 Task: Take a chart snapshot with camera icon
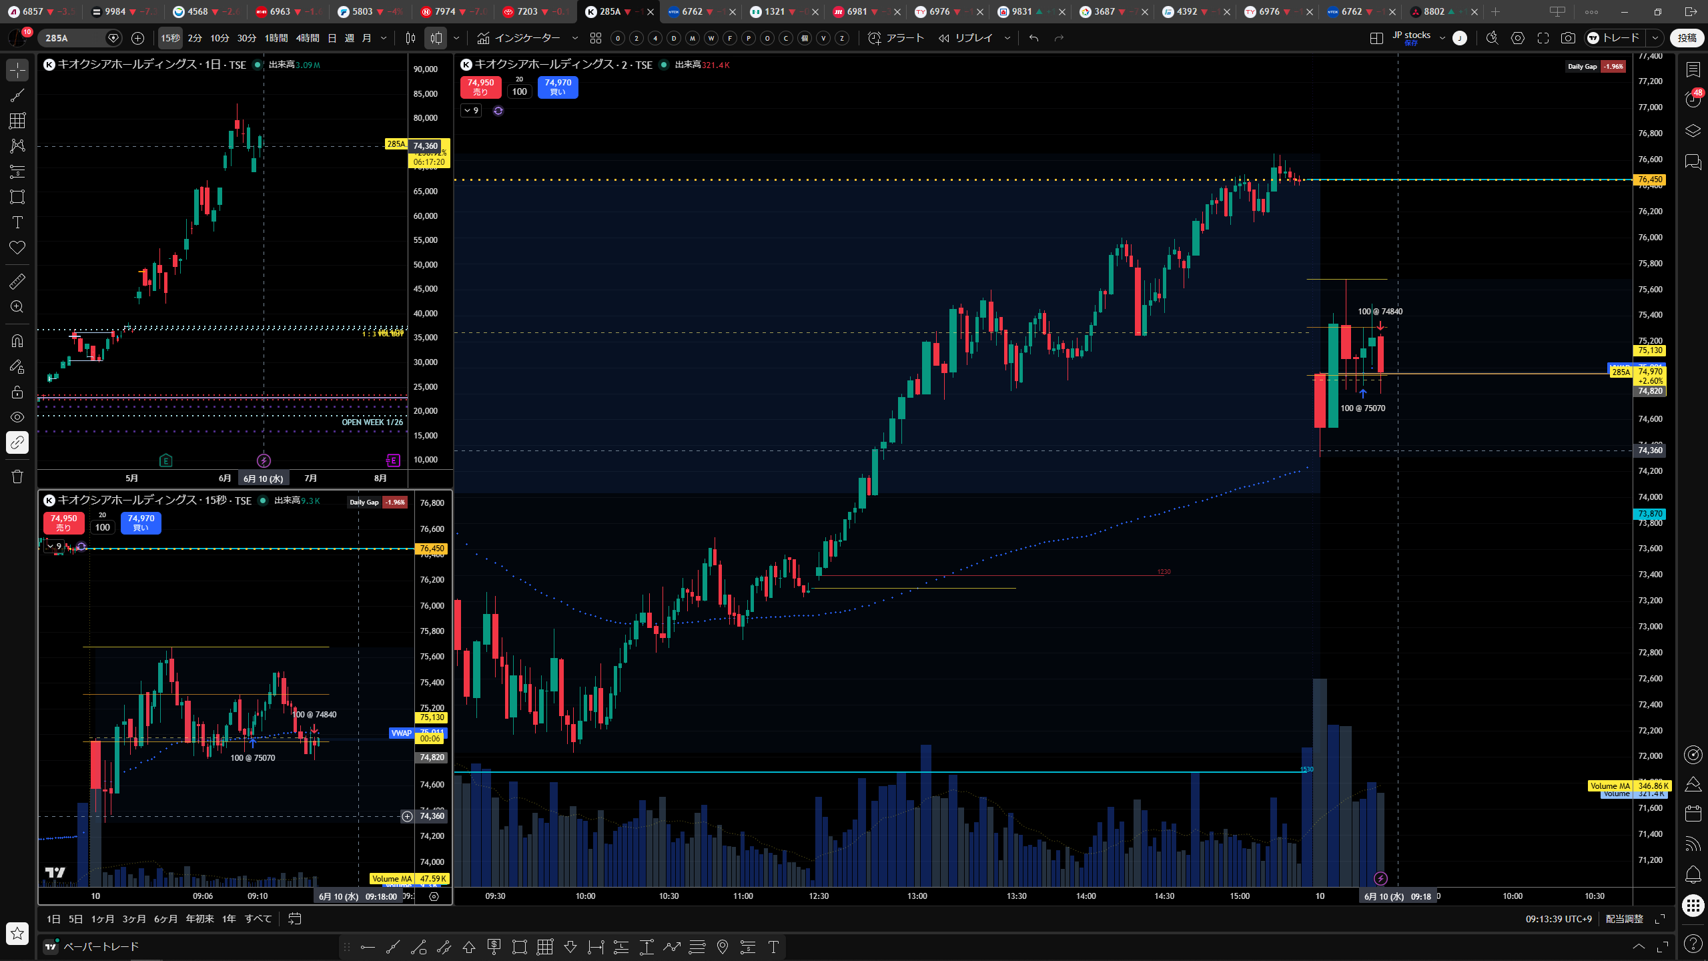tap(1568, 38)
